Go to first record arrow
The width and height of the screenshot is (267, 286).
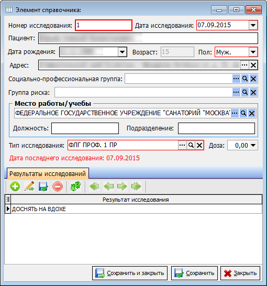[94, 186]
